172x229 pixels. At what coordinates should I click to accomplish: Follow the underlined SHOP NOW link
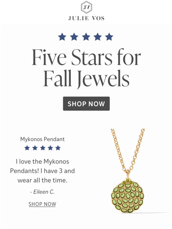pyautogui.click(x=42, y=204)
